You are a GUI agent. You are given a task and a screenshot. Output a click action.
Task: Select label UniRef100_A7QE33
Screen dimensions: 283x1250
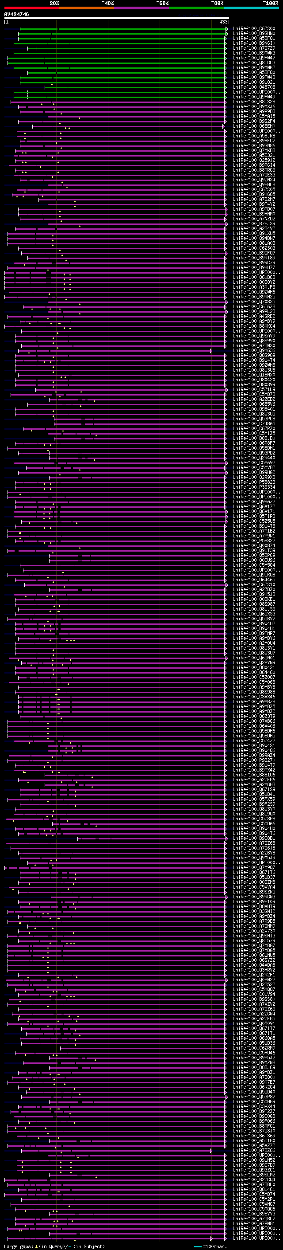click(254, 175)
